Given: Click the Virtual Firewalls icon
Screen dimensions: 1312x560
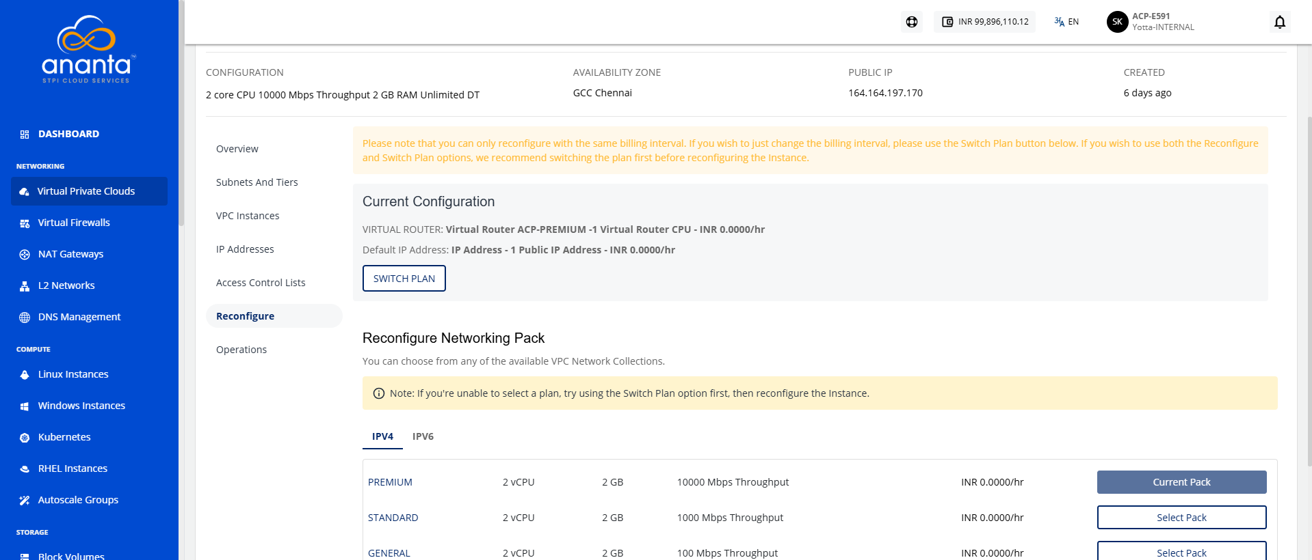Looking at the screenshot, I should click(25, 223).
